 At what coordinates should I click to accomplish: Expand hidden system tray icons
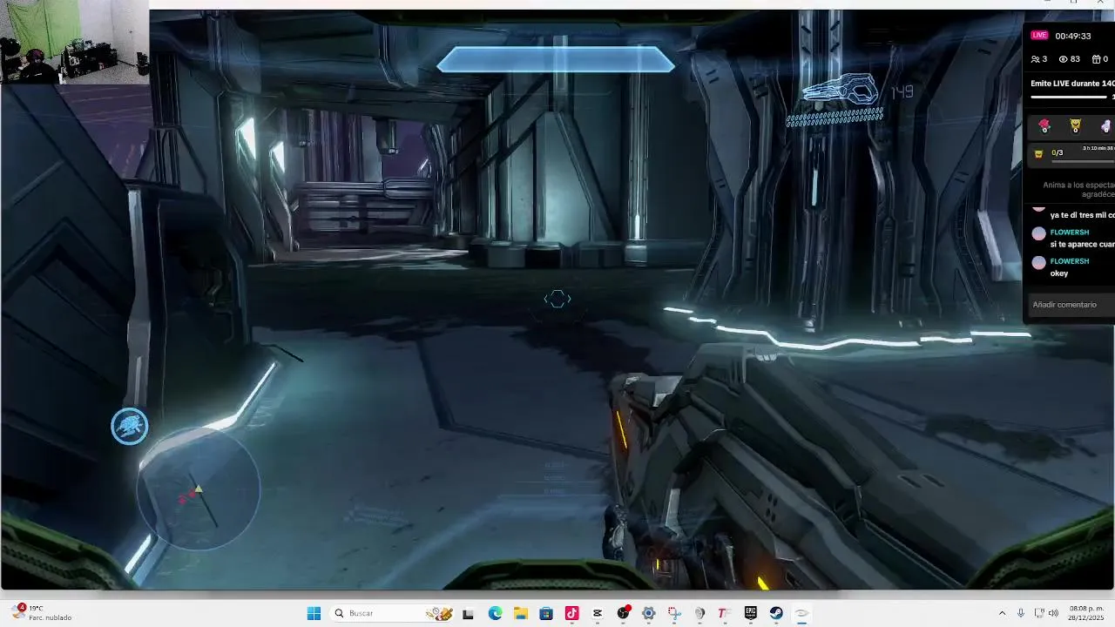tap(1002, 613)
